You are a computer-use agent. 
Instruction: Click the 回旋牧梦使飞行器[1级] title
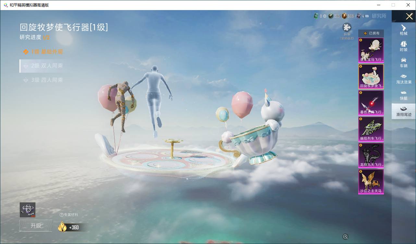tap(64, 27)
